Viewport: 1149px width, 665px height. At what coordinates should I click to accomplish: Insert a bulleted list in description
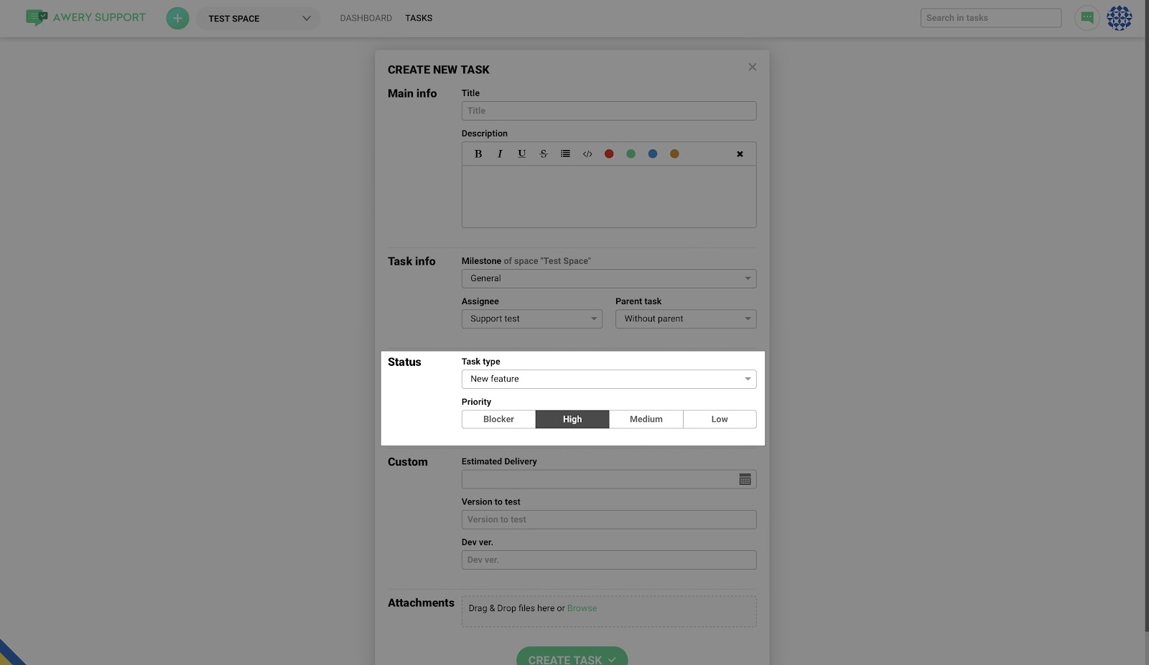565,154
